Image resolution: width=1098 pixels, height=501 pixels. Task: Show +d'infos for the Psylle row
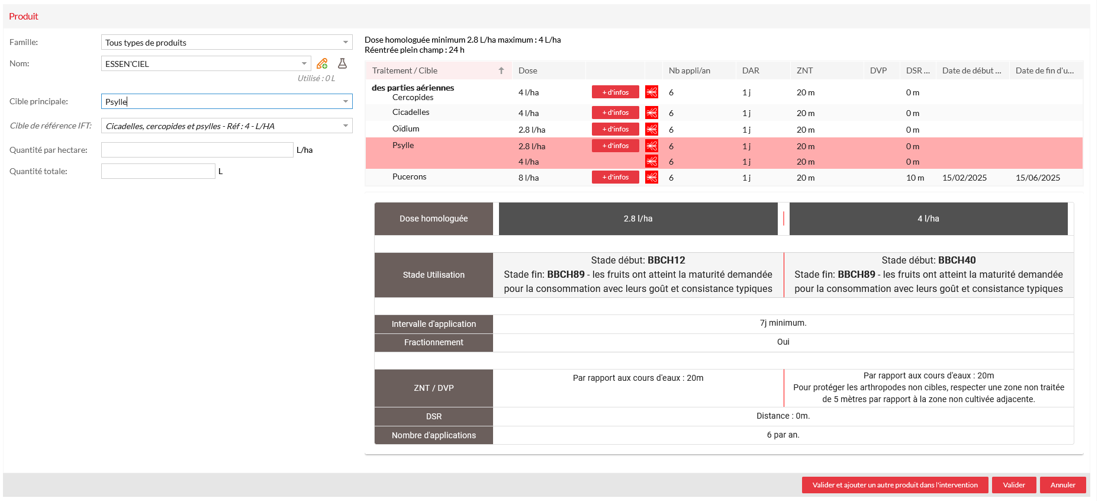pos(615,146)
